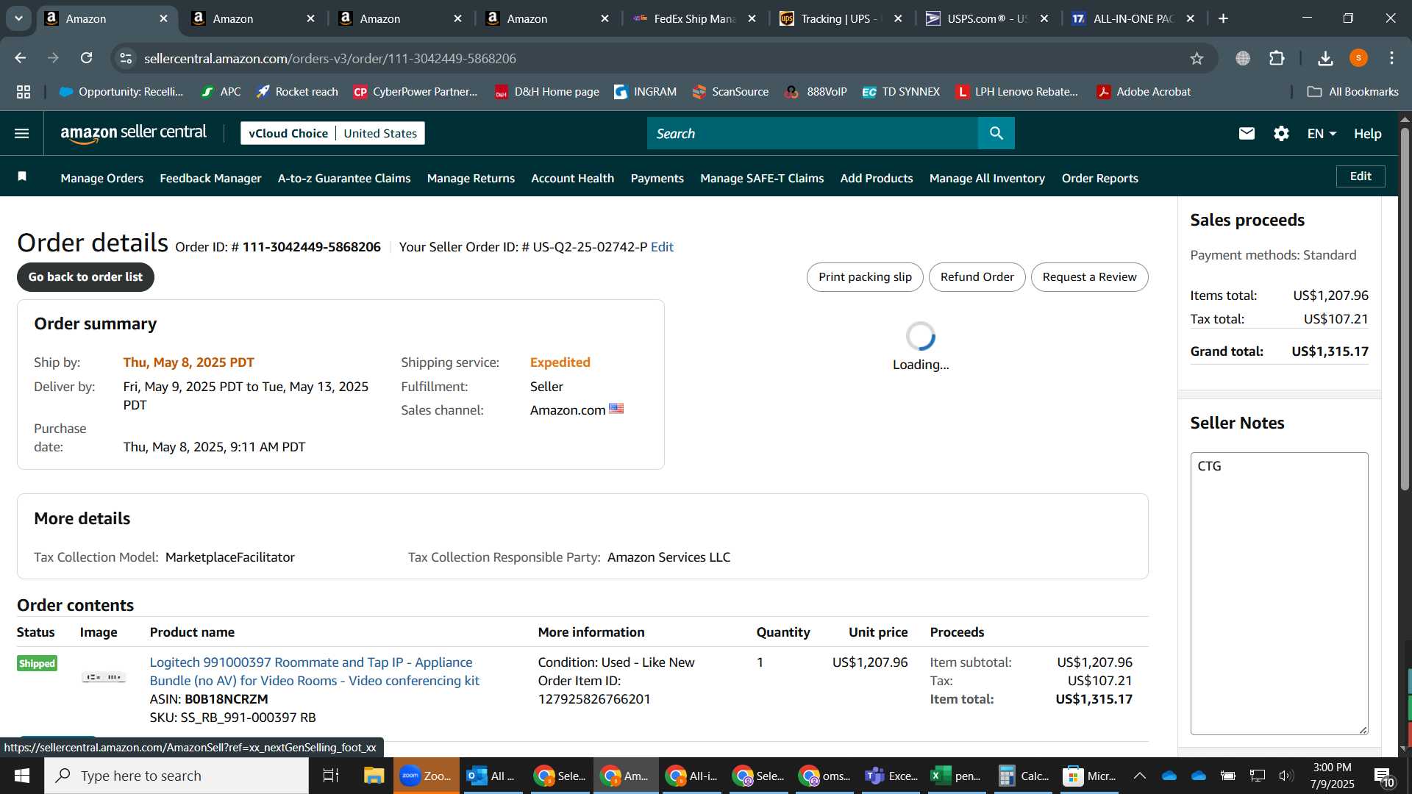The image size is (1412, 794).
Task: Open Add Products menu item
Action: [x=877, y=178]
